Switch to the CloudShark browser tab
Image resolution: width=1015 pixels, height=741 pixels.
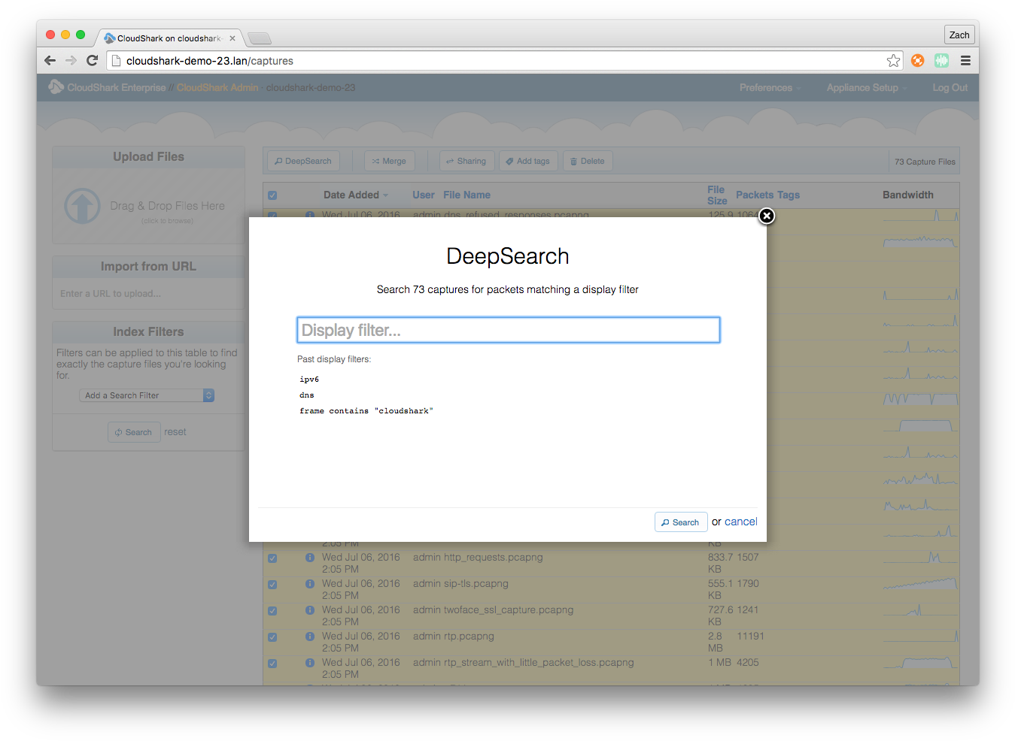[167, 37]
